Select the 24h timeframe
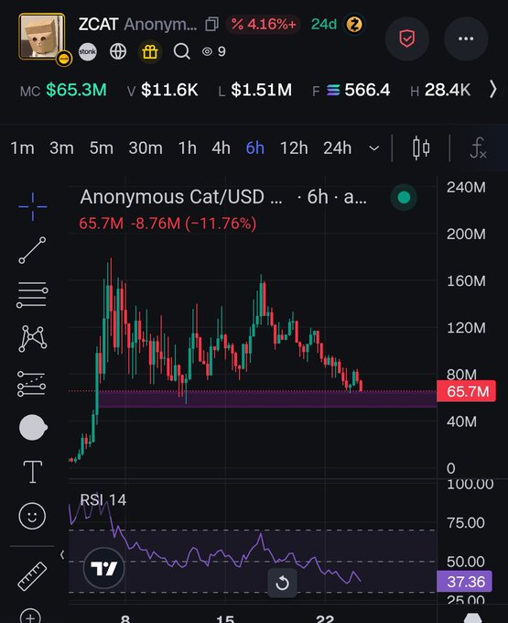The image size is (508, 623). [x=338, y=148]
